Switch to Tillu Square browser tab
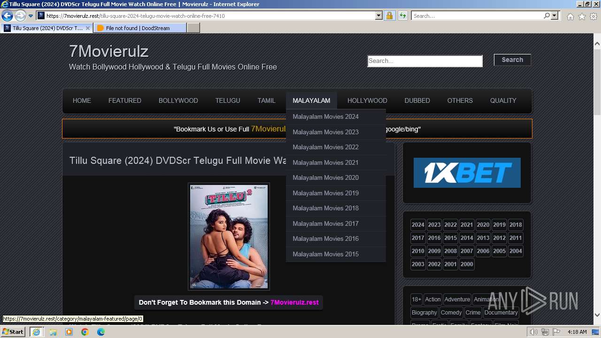This screenshot has width=601, height=338. (47, 28)
